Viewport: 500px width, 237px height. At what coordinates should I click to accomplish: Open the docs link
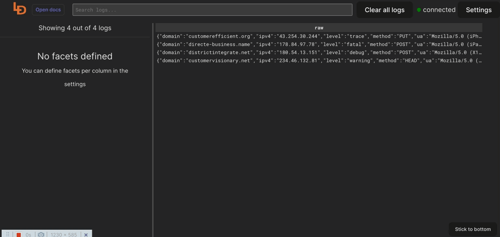[48, 10]
